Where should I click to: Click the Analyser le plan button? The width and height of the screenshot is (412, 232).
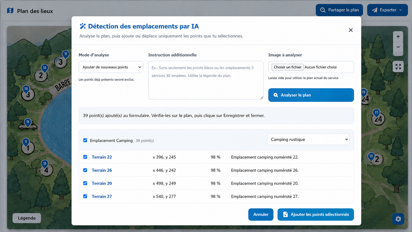[311, 95]
